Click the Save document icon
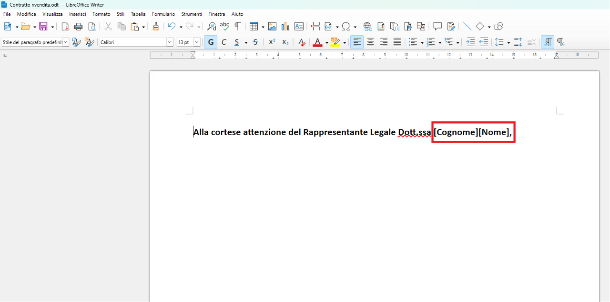This screenshot has width=610, height=302. [x=43, y=27]
